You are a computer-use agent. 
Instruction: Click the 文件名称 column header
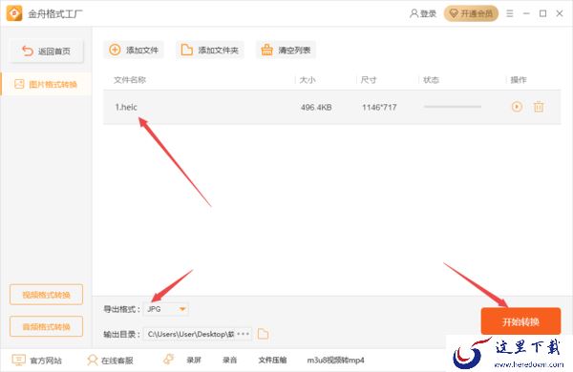[130, 79]
